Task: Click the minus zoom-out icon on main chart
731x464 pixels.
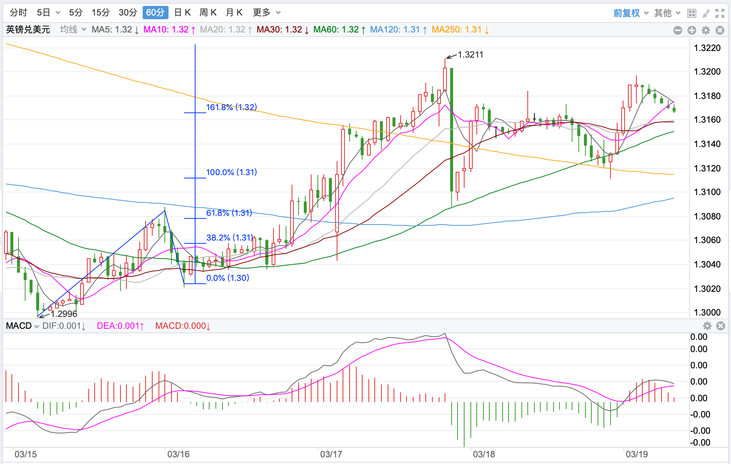Action: coord(677,30)
